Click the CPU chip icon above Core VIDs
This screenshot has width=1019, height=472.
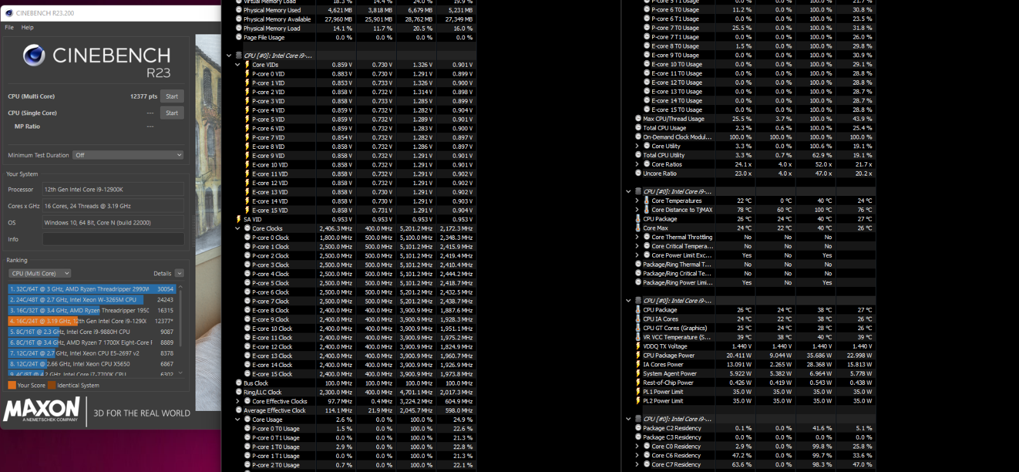(239, 55)
